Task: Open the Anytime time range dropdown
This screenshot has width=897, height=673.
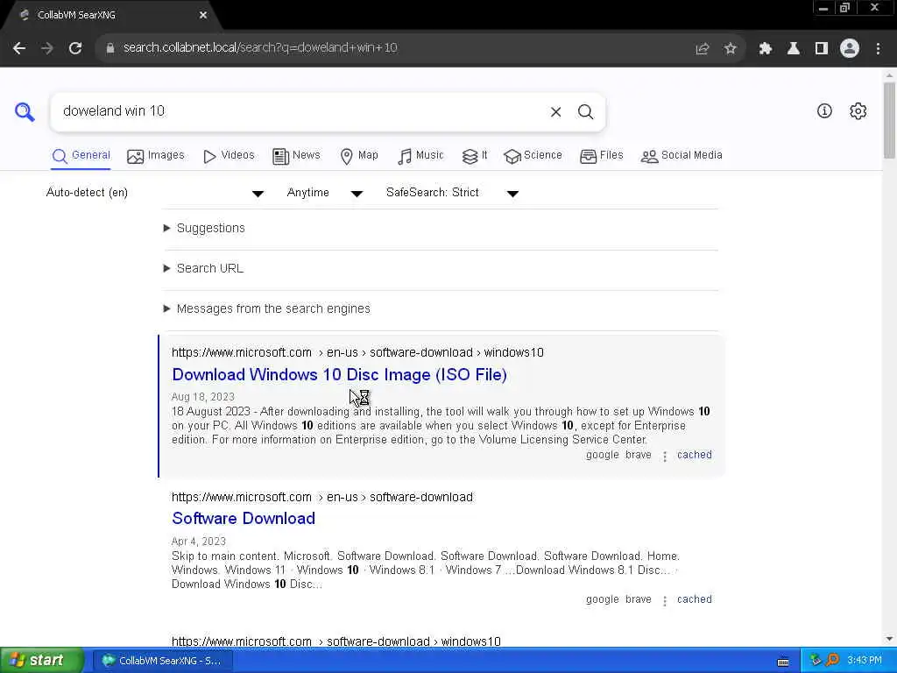Action: (x=324, y=193)
